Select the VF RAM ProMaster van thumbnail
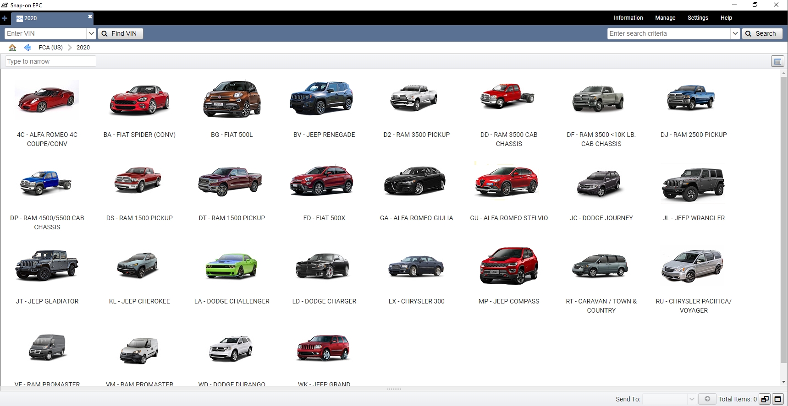Viewport: 788px width, 406px height. 48,347
